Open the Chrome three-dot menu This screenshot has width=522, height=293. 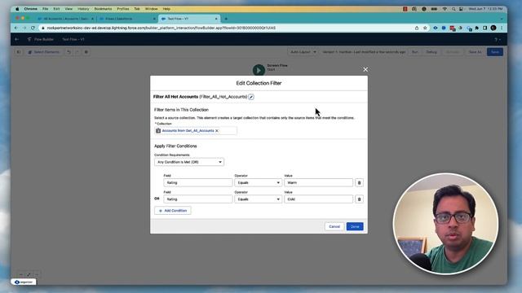point(502,28)
